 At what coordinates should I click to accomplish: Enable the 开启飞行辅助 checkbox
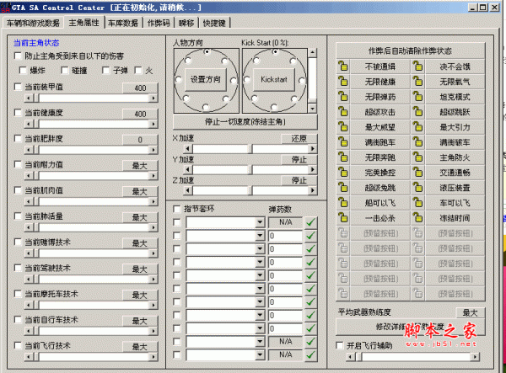click(340, 345)
